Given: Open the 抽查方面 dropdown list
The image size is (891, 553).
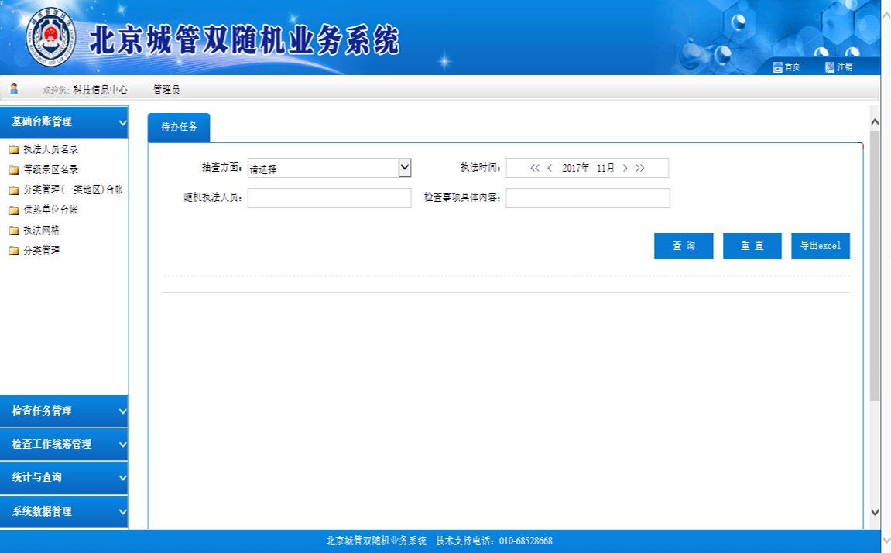Looking at the screenshot, I should coord(404,168).
